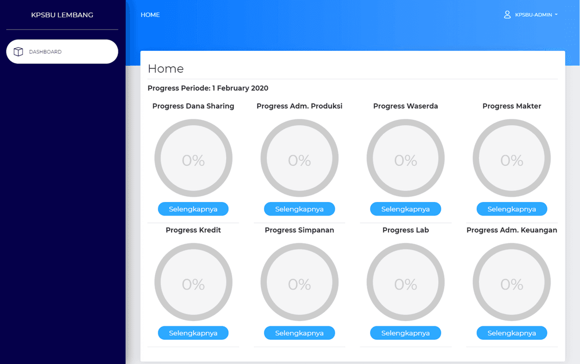The height and width of the screenshot is (364, 580).
Task: Click the Dana Sharing progress circle
Action: [x=193, y=159]
